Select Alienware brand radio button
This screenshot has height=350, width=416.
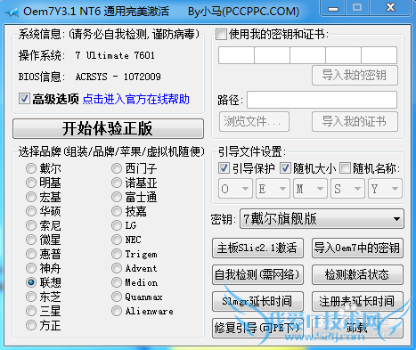click(117, 311)
